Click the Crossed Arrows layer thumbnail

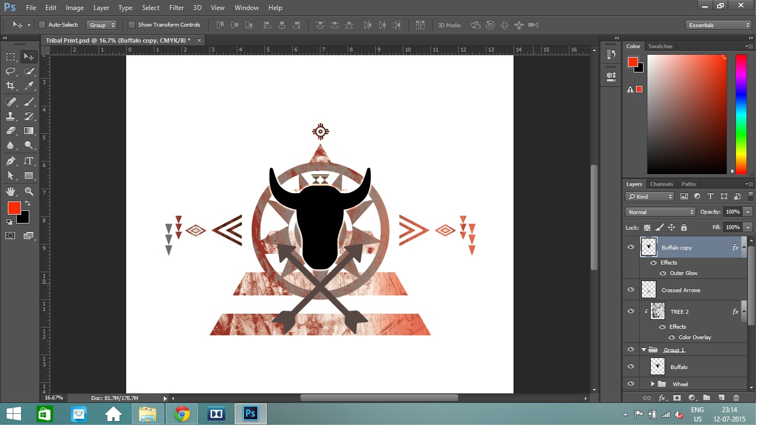(649, 290)
